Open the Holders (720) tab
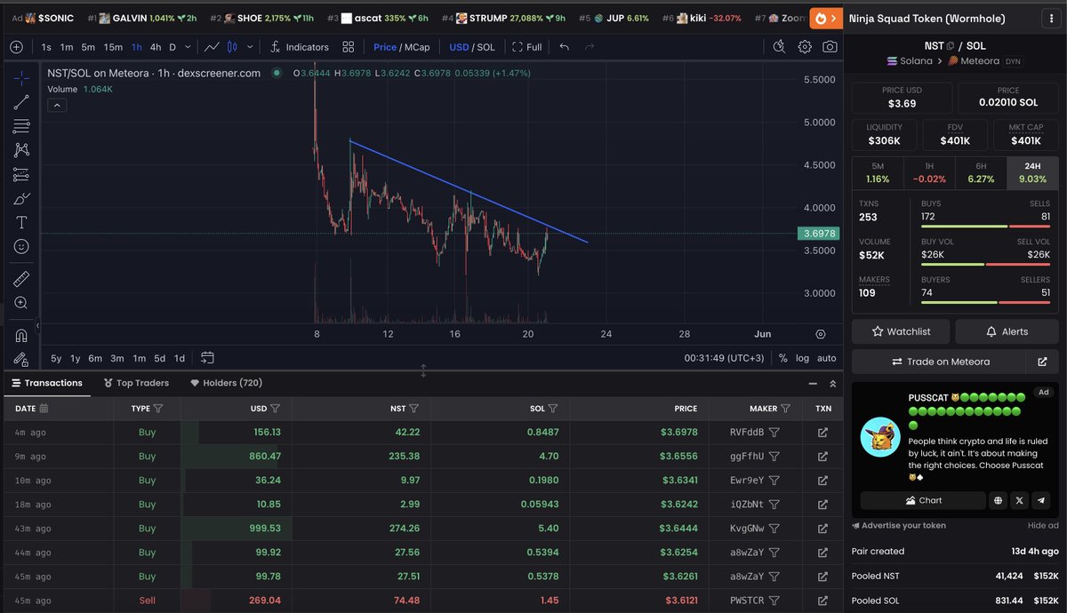The image size is (1067, 613). (226, 383)
